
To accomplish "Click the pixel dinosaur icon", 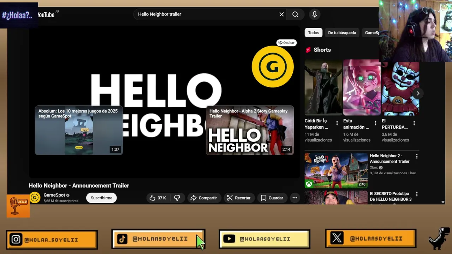I will tap(439, 238).
